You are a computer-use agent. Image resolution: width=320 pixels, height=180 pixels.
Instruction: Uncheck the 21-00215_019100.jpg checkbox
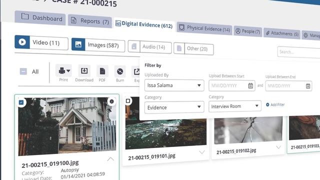coord(21,102)
